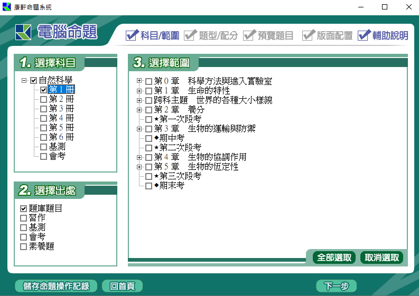Switch to the 版面配置 tab label

click(334, 36)
